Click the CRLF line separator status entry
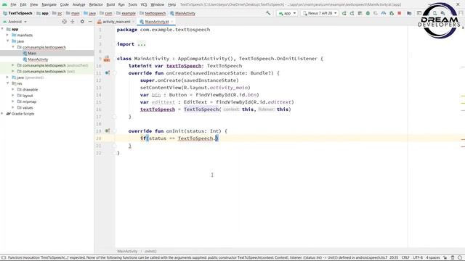This screenshot has height=261, width=465. point(405,257)
